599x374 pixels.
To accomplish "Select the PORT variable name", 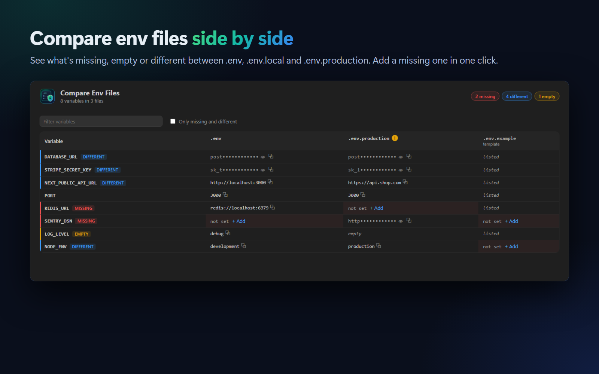I will click(50, 196).
